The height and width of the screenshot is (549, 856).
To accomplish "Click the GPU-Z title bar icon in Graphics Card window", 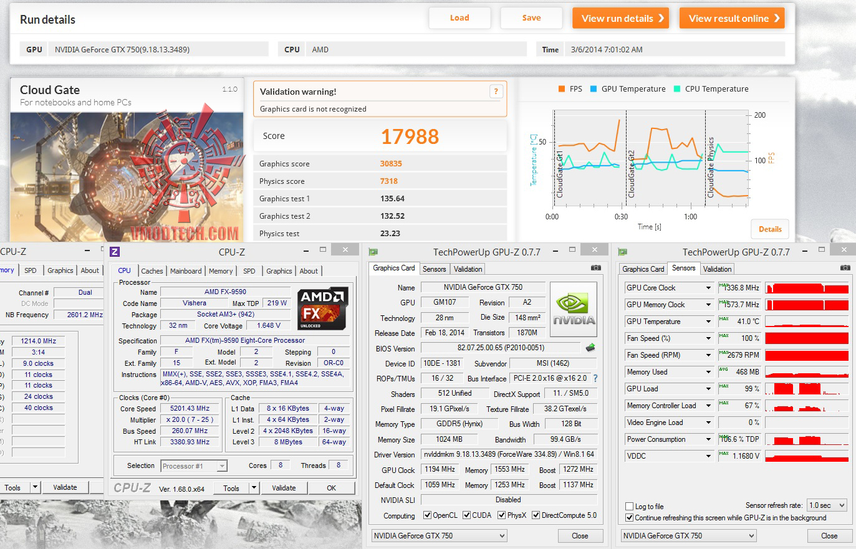I will point(373,252).
